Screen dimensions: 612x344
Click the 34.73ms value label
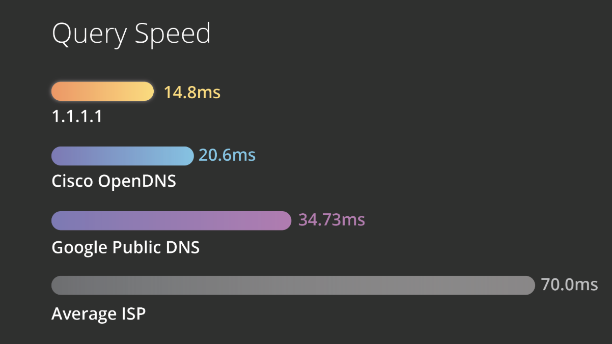point(332,219)
